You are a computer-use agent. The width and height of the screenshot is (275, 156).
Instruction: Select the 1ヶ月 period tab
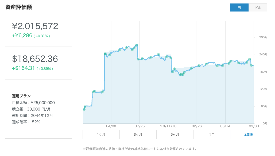pyautogui.click(x=101, y=135)
